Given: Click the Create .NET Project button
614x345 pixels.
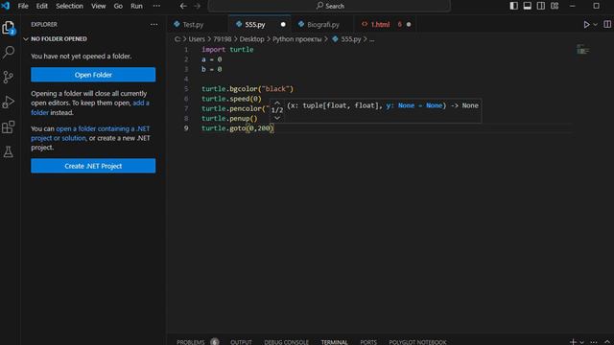Looking at the screenshot, I should pos(93,166).
